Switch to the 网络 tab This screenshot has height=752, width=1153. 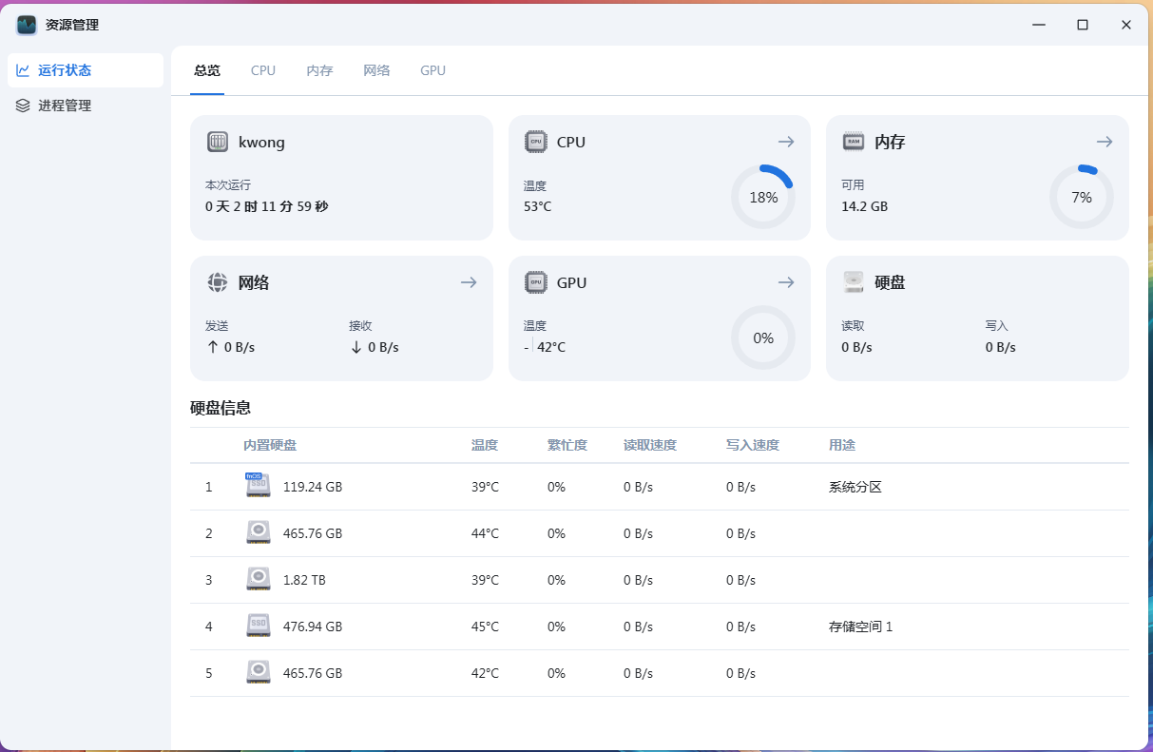coord(376,70)
